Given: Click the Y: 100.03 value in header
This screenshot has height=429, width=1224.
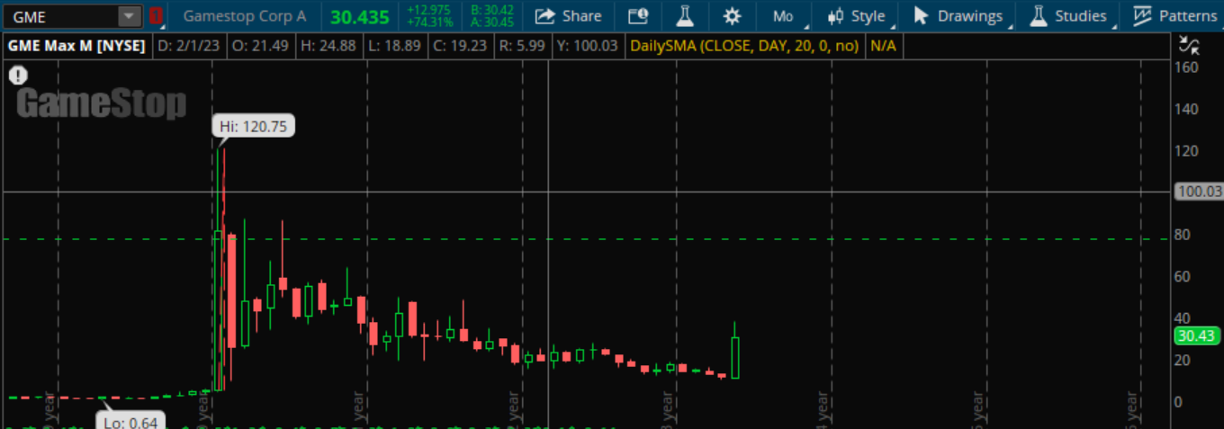Looking at the screenshot, I should (587, 46).
